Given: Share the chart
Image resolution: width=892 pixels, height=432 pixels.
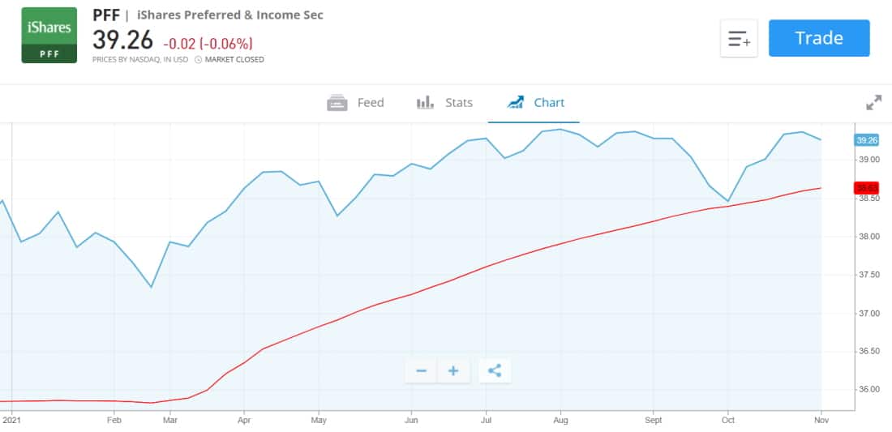Looking at the screenshot, I should coord(495,371).
